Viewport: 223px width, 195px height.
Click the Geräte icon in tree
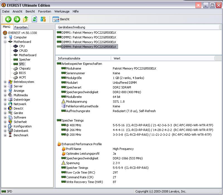10,113
